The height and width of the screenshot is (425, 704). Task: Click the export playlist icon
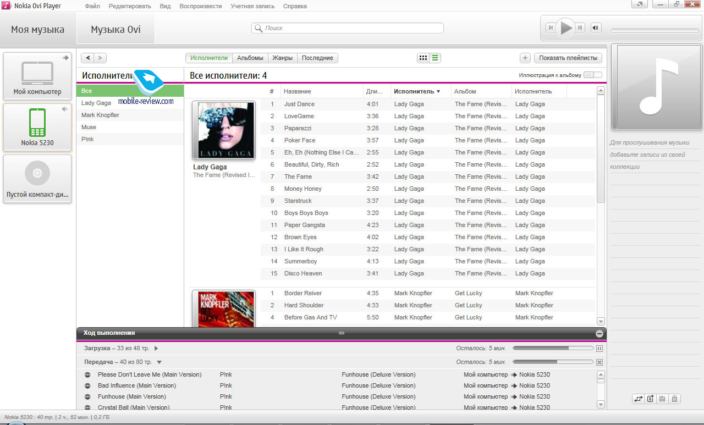coord(651,399)
